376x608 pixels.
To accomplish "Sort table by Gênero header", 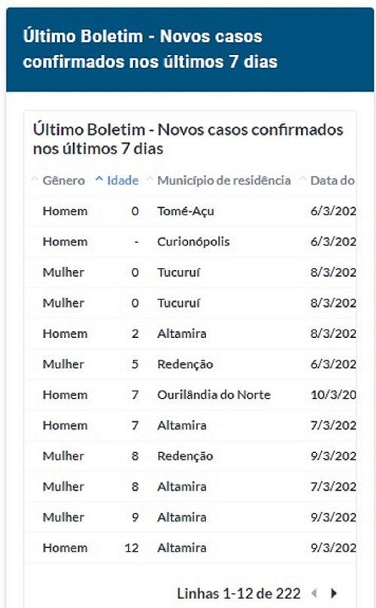I will point(64,181).
